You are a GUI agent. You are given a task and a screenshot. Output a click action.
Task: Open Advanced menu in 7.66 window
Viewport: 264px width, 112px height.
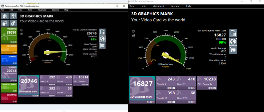[42, 10]
